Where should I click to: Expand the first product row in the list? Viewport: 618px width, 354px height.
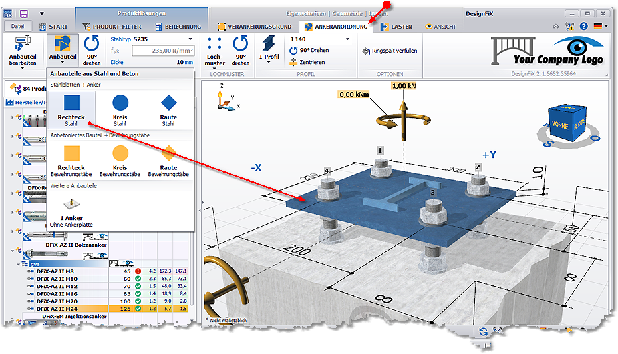[x=13, y=117]
